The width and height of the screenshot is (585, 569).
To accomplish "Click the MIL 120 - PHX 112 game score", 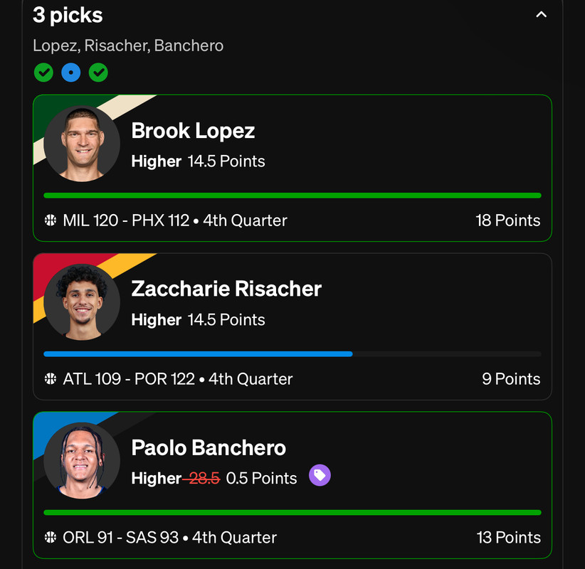I will (x=126, y=220).
